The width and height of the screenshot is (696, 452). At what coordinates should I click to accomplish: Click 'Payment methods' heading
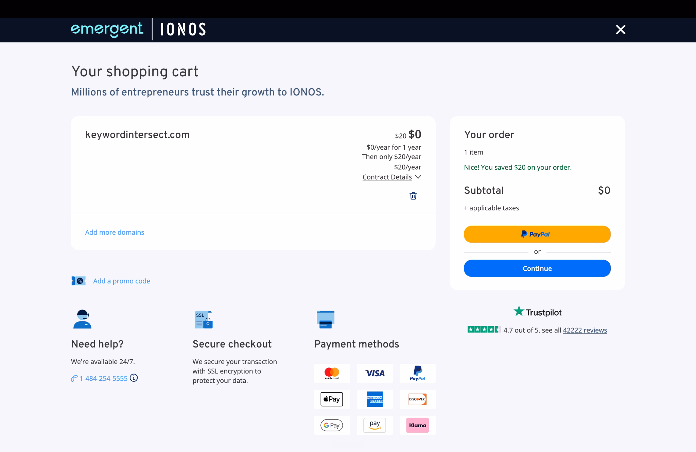pos(356,344)
